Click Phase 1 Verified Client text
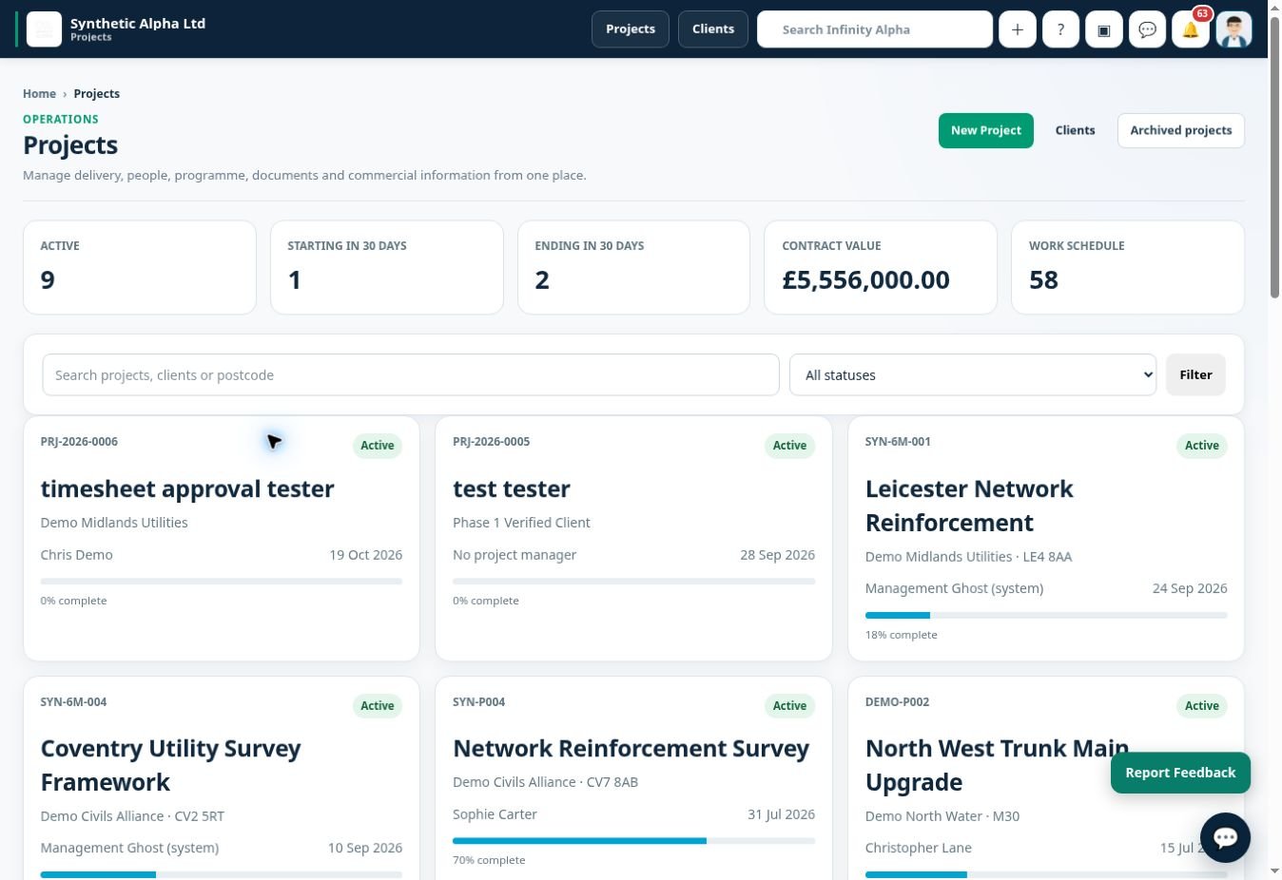 [x=521, y=523]
